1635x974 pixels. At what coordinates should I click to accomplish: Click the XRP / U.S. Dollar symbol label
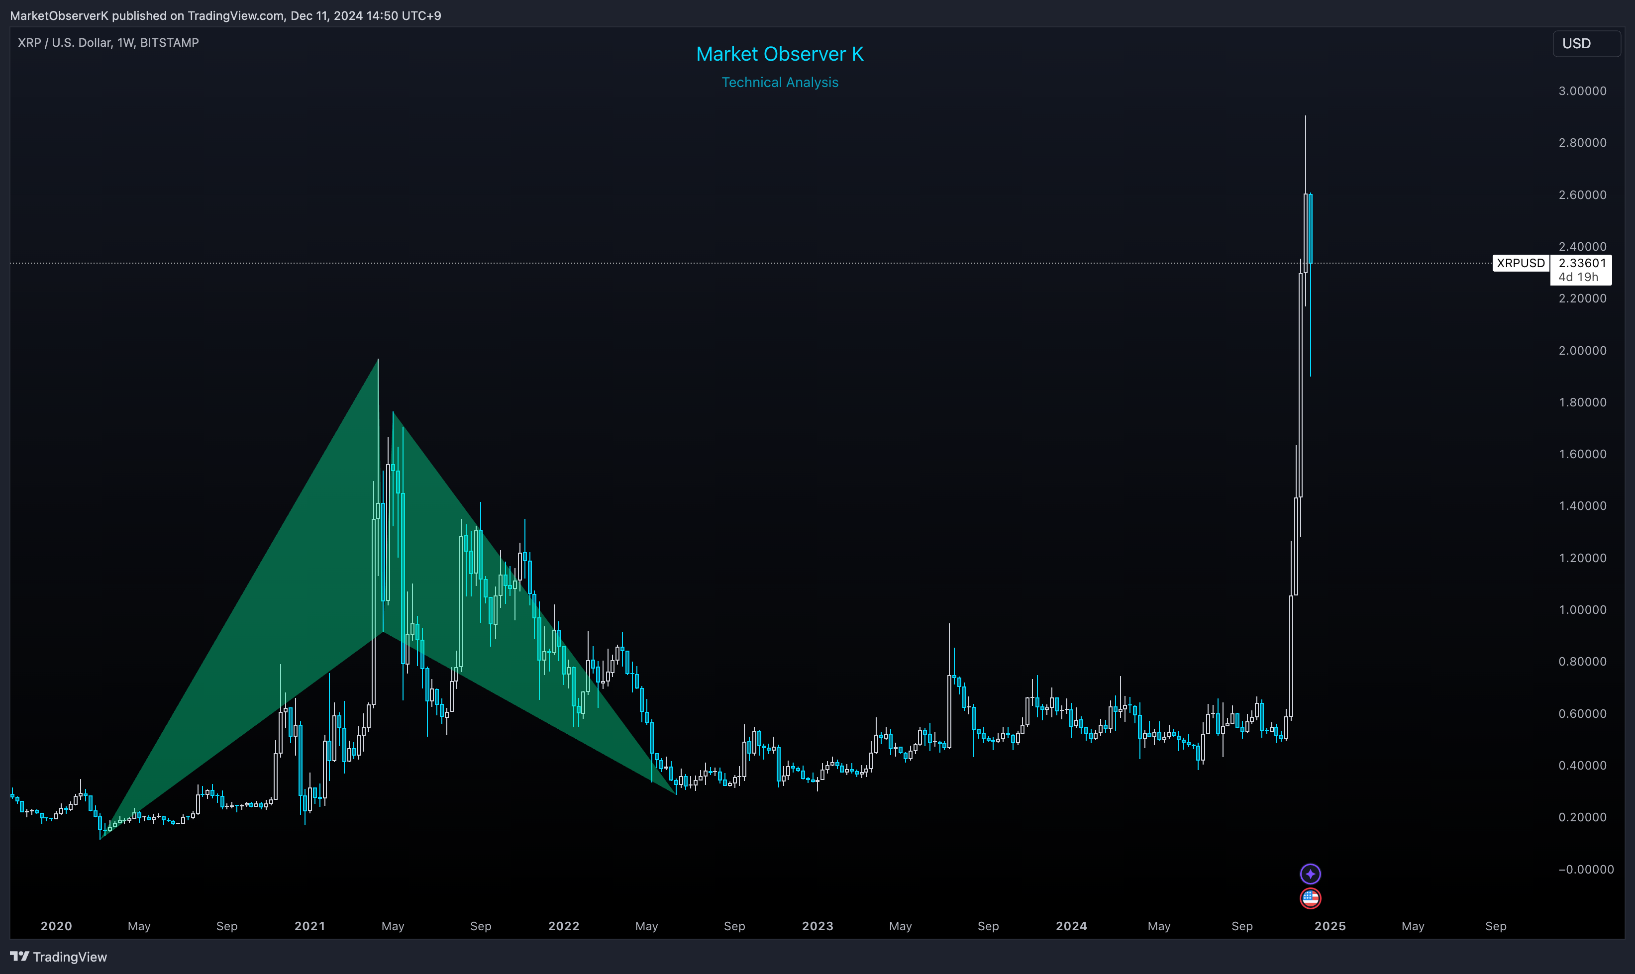[108, 43]
